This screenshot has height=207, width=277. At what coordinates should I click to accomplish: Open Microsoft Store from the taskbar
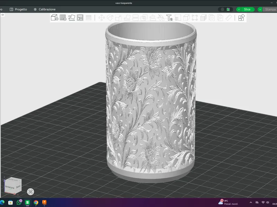[10, 203]
